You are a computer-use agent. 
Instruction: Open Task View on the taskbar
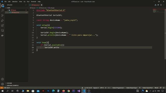tap(12, 91)
